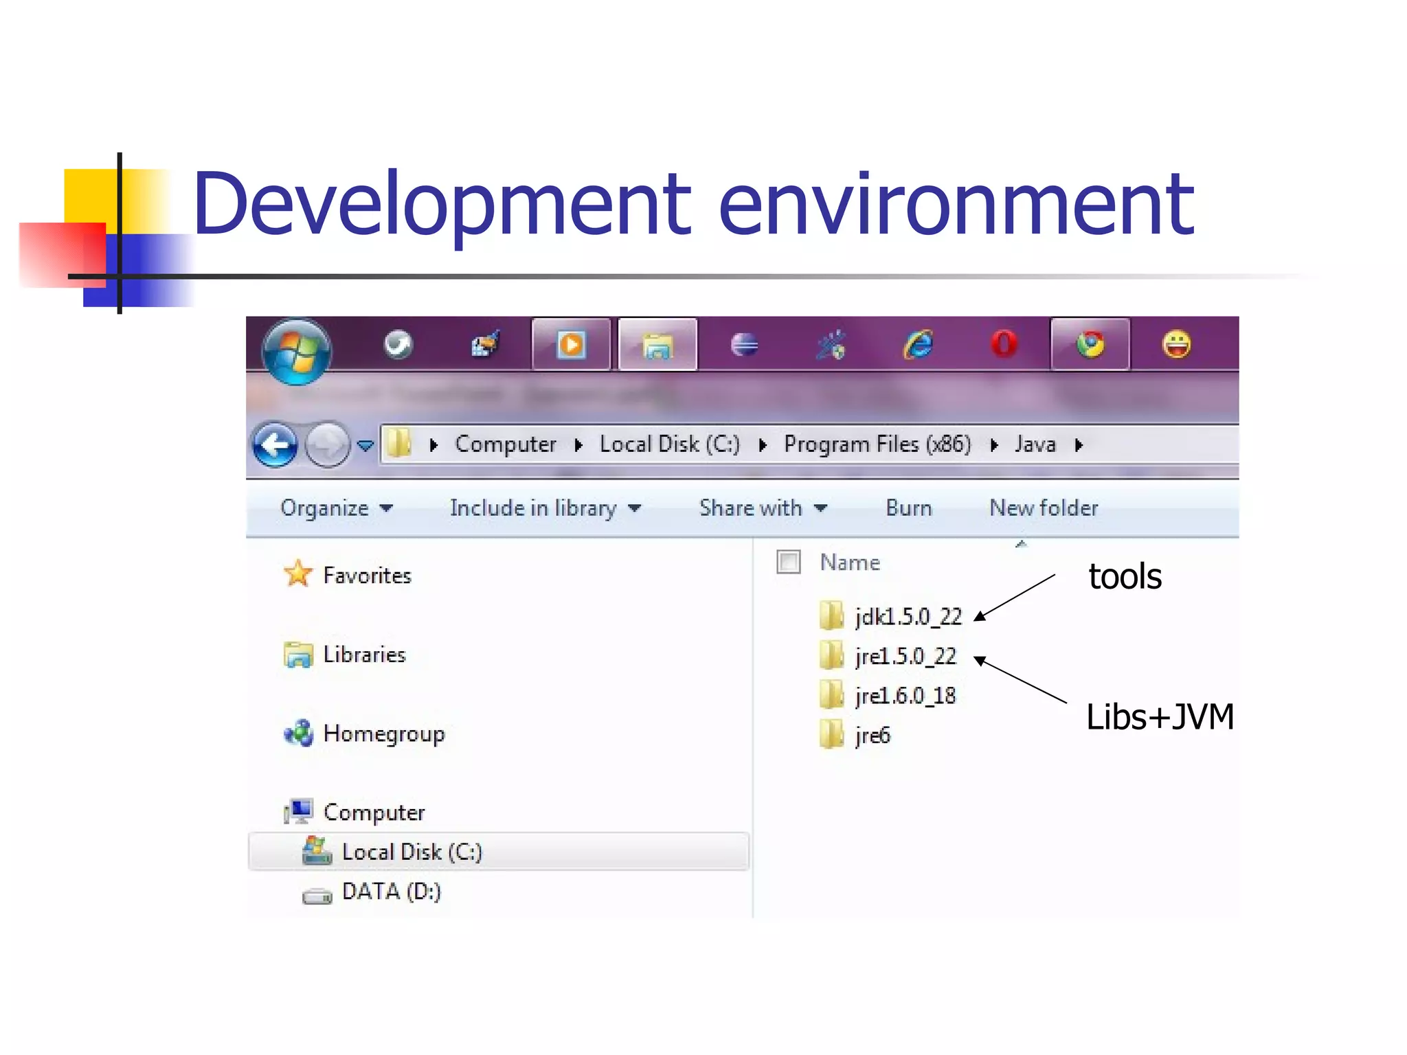Launch Opera browser from taskbar

tap(1004, 345)
